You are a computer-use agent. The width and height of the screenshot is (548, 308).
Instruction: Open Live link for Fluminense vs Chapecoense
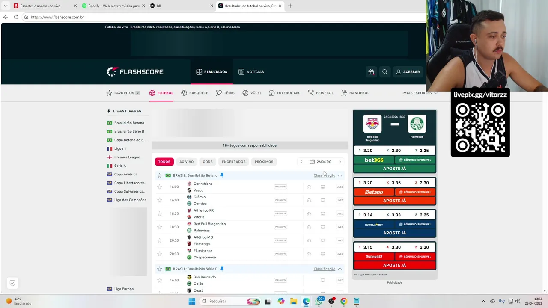click(x=340, y=254)
